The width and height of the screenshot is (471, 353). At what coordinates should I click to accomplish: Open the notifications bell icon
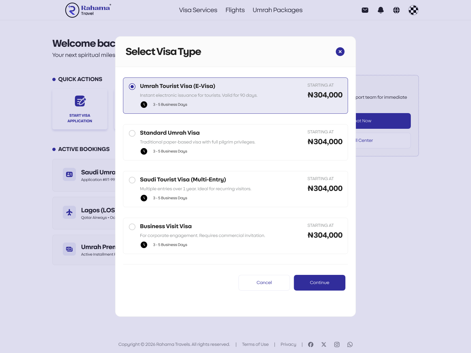pos(381,10)
